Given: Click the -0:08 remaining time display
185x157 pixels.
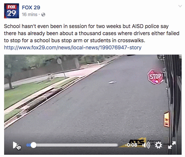Looking at the screenshot, I should pyautogui.click(x=131, y=145).
